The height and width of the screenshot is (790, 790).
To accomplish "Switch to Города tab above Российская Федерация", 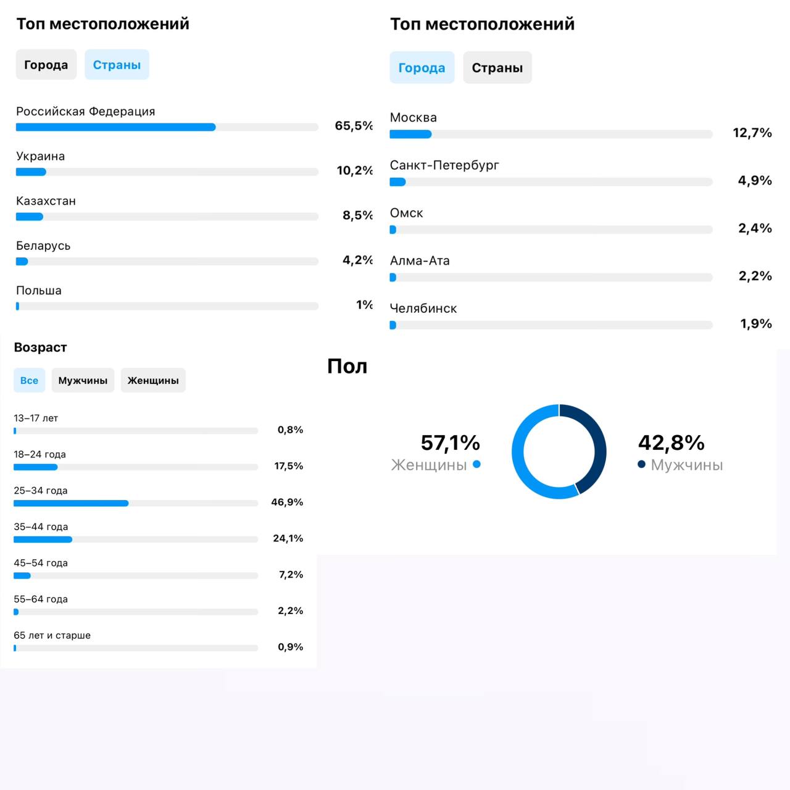I will [x=46, y=65].
